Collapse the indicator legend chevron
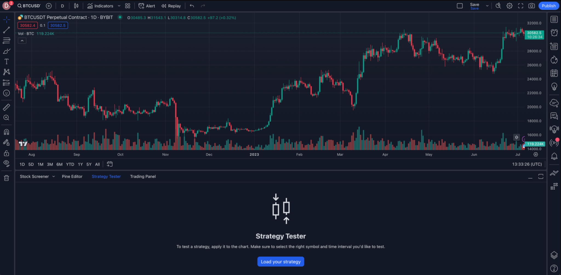Screen dimensions: 561x275 pyautogui.click(x=22, y=41)
